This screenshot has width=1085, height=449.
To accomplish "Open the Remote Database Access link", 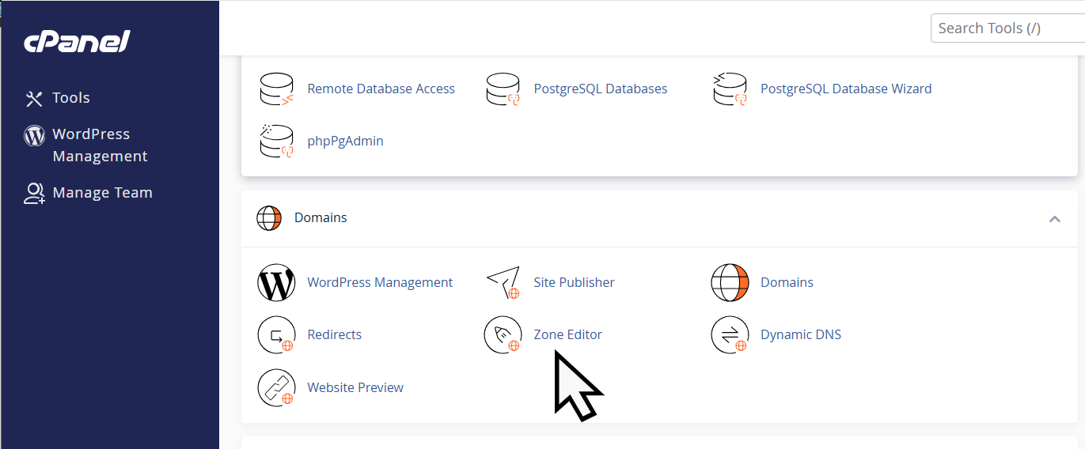I will (381, 89).
